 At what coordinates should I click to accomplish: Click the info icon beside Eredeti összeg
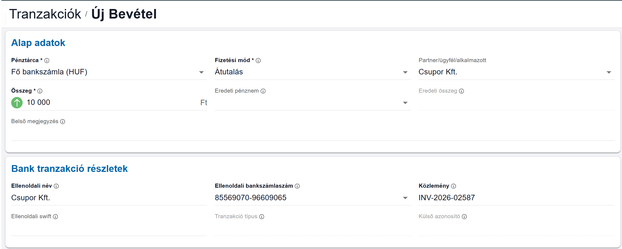[461, 91]
